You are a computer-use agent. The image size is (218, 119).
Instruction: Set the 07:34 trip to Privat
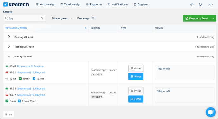pos(136,91)
